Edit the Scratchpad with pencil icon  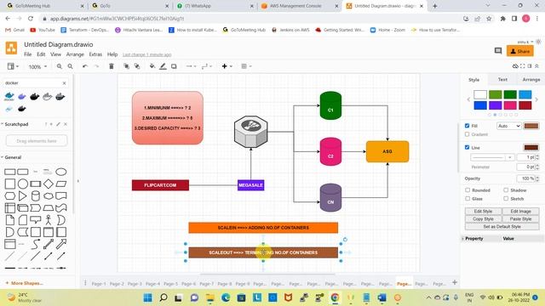58,124
